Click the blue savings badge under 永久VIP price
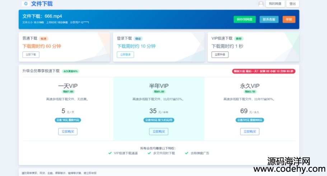This screenshot has width=327, height=176. pos(249,120)
